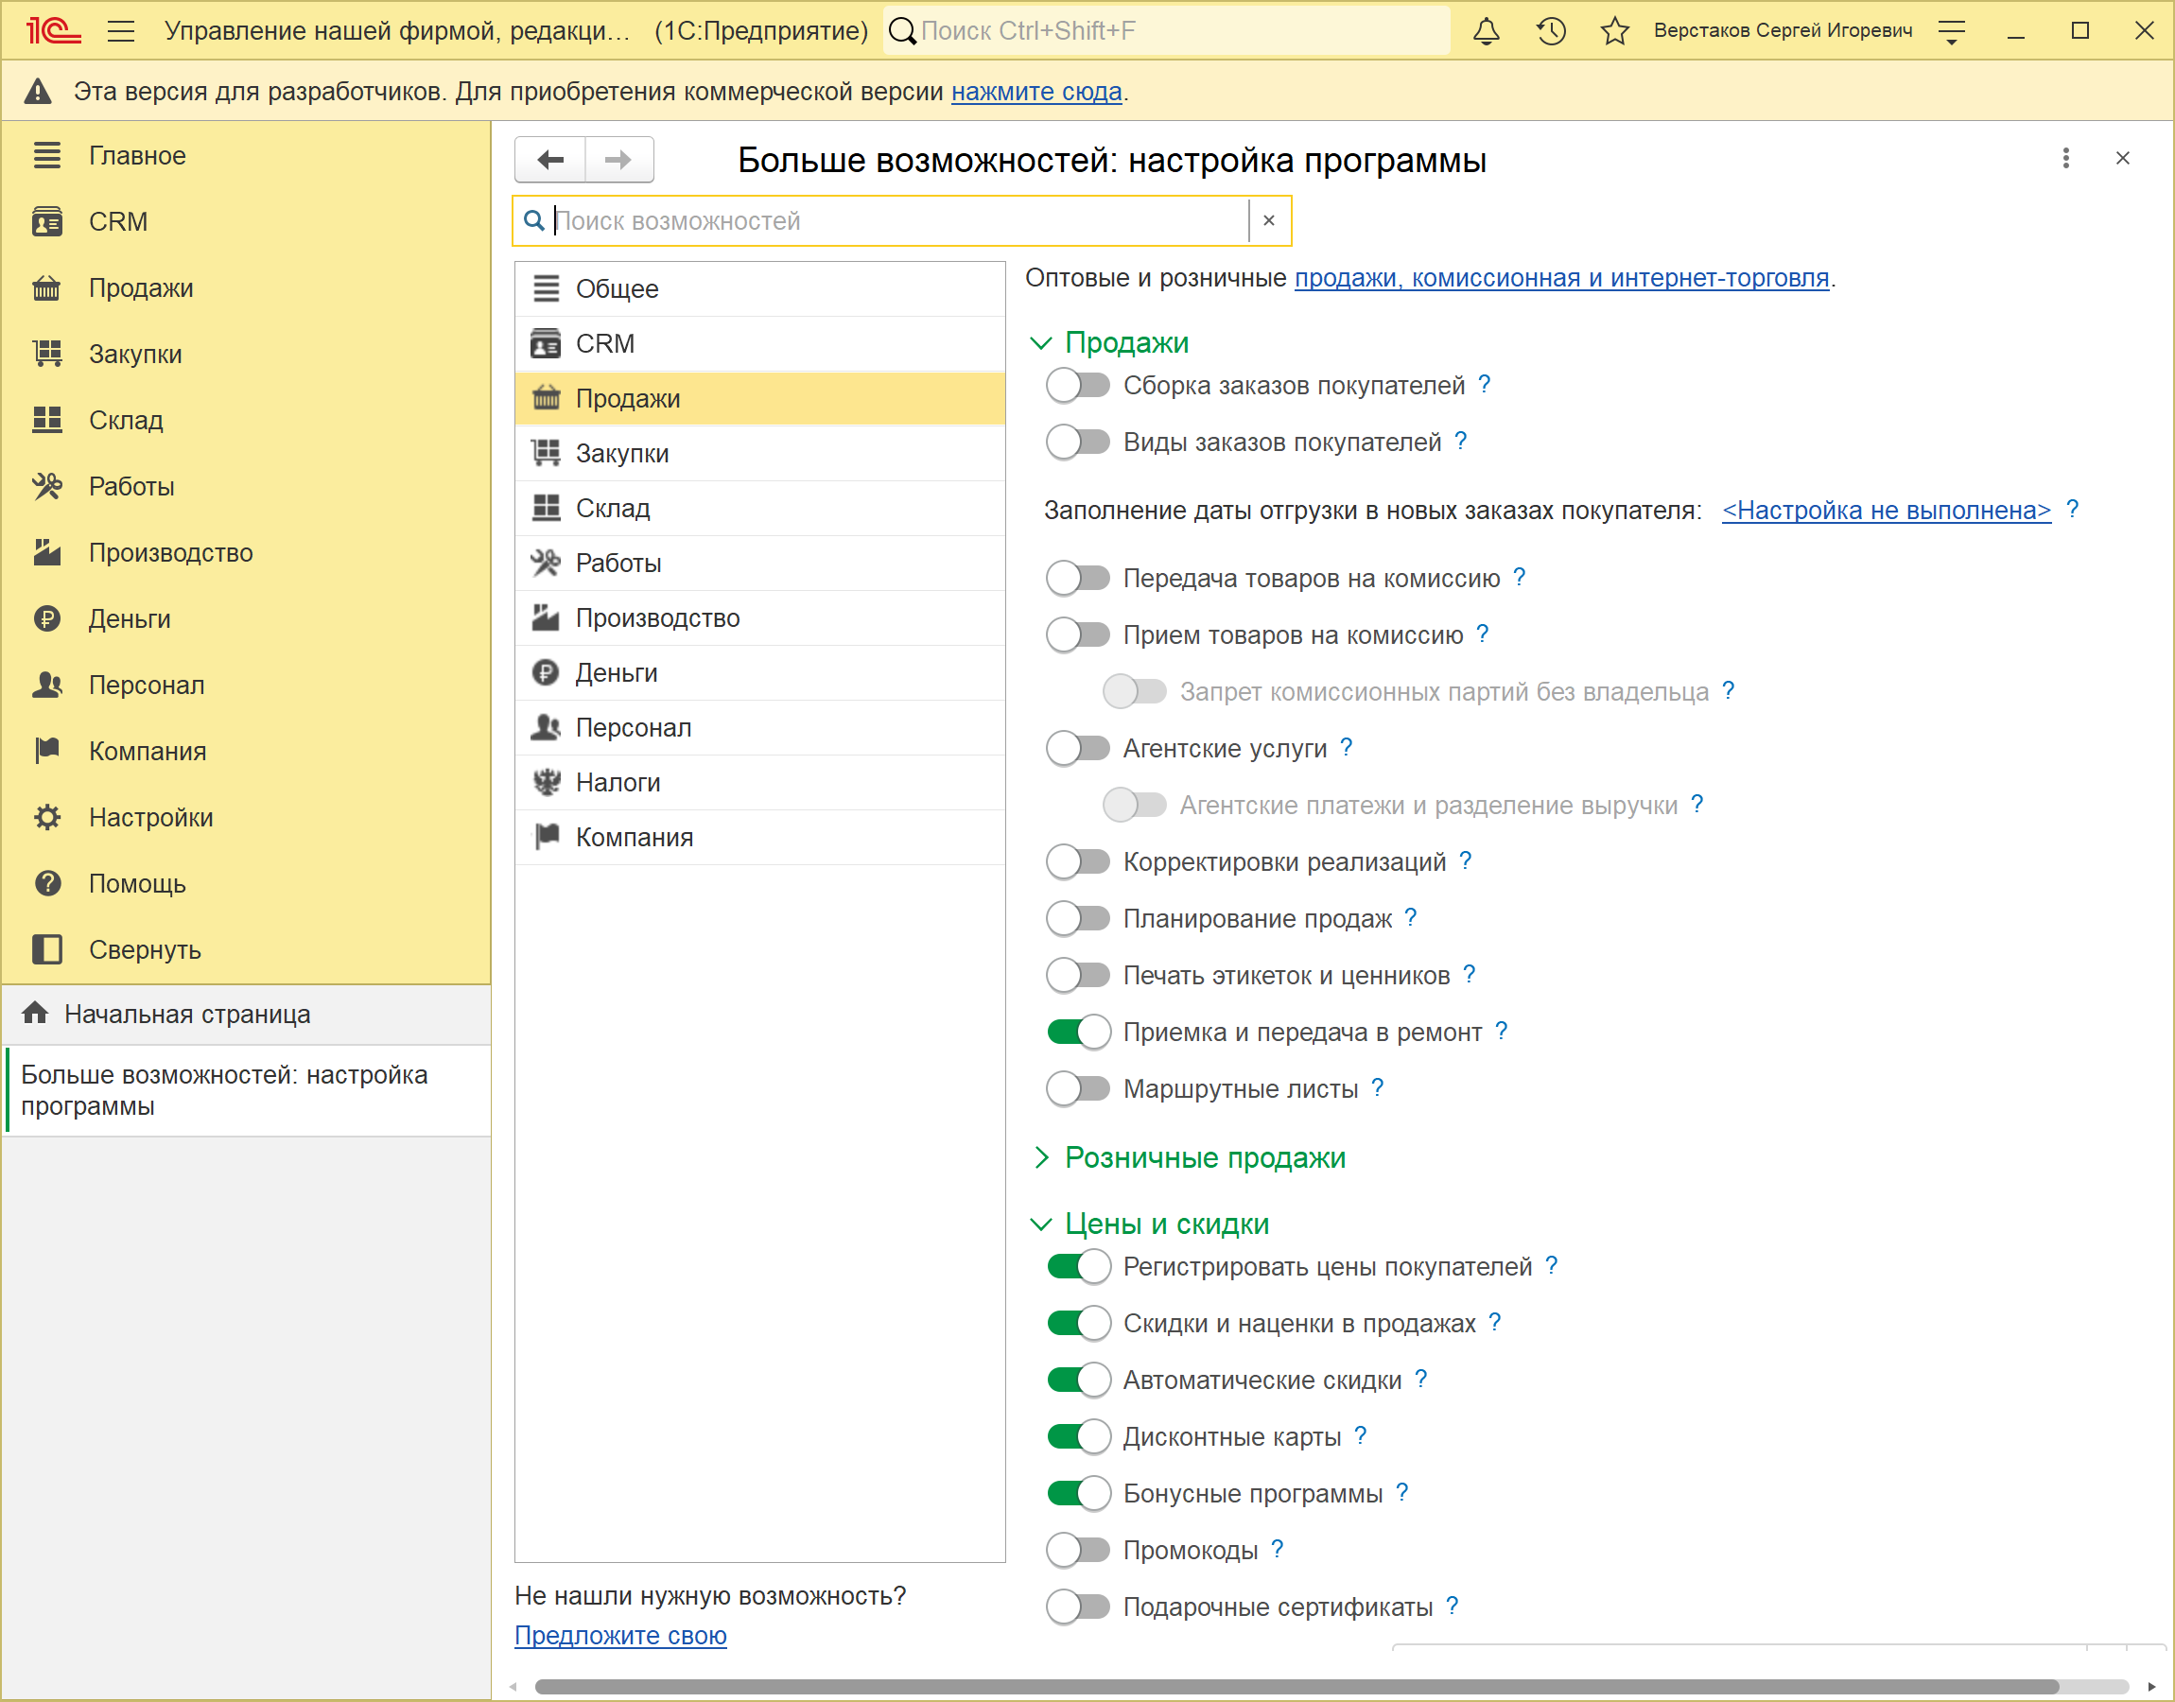The image size is (2175, 1702).
Task: Select Налоги in settings category list
Action: click(759, 782)
